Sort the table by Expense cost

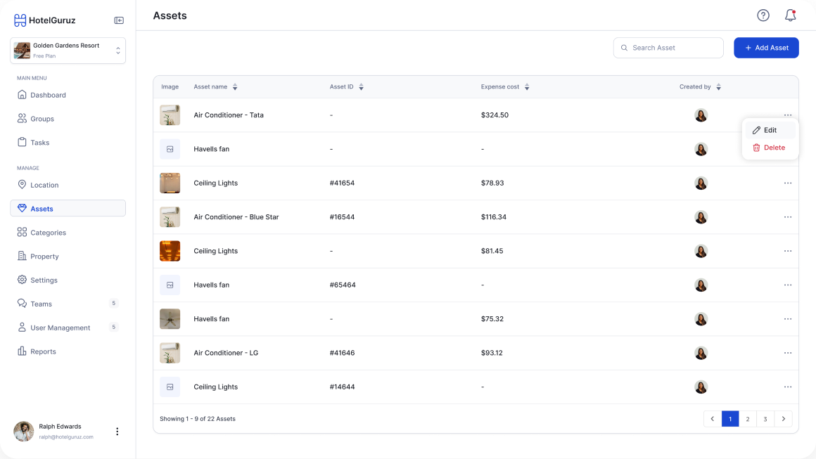pyautogui.click(x=527, y=87)
